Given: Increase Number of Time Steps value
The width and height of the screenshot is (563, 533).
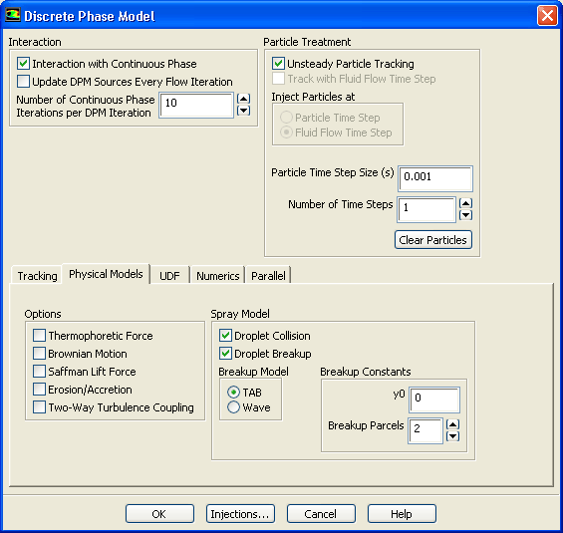Looking at the screenshot, I should pos(465,203).
